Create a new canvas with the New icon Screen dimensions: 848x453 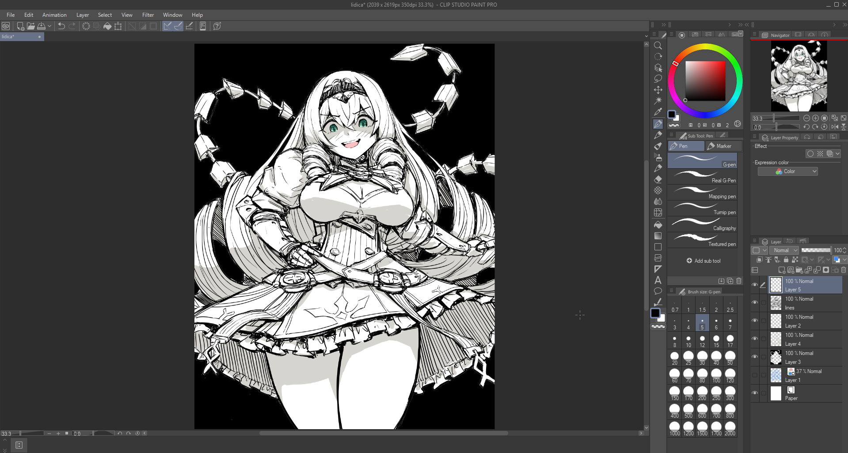[20, 26]
